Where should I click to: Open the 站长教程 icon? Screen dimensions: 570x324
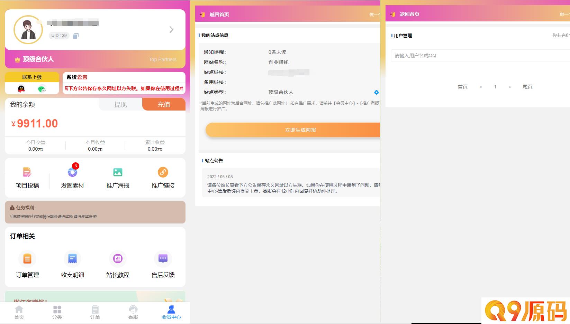tap(118, 258)
